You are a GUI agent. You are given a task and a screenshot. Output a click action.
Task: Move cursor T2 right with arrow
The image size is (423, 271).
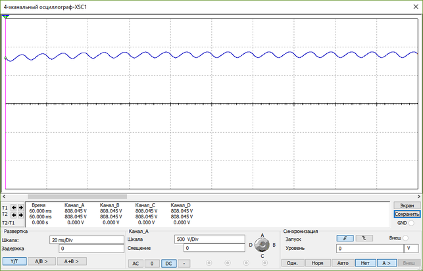21,215
